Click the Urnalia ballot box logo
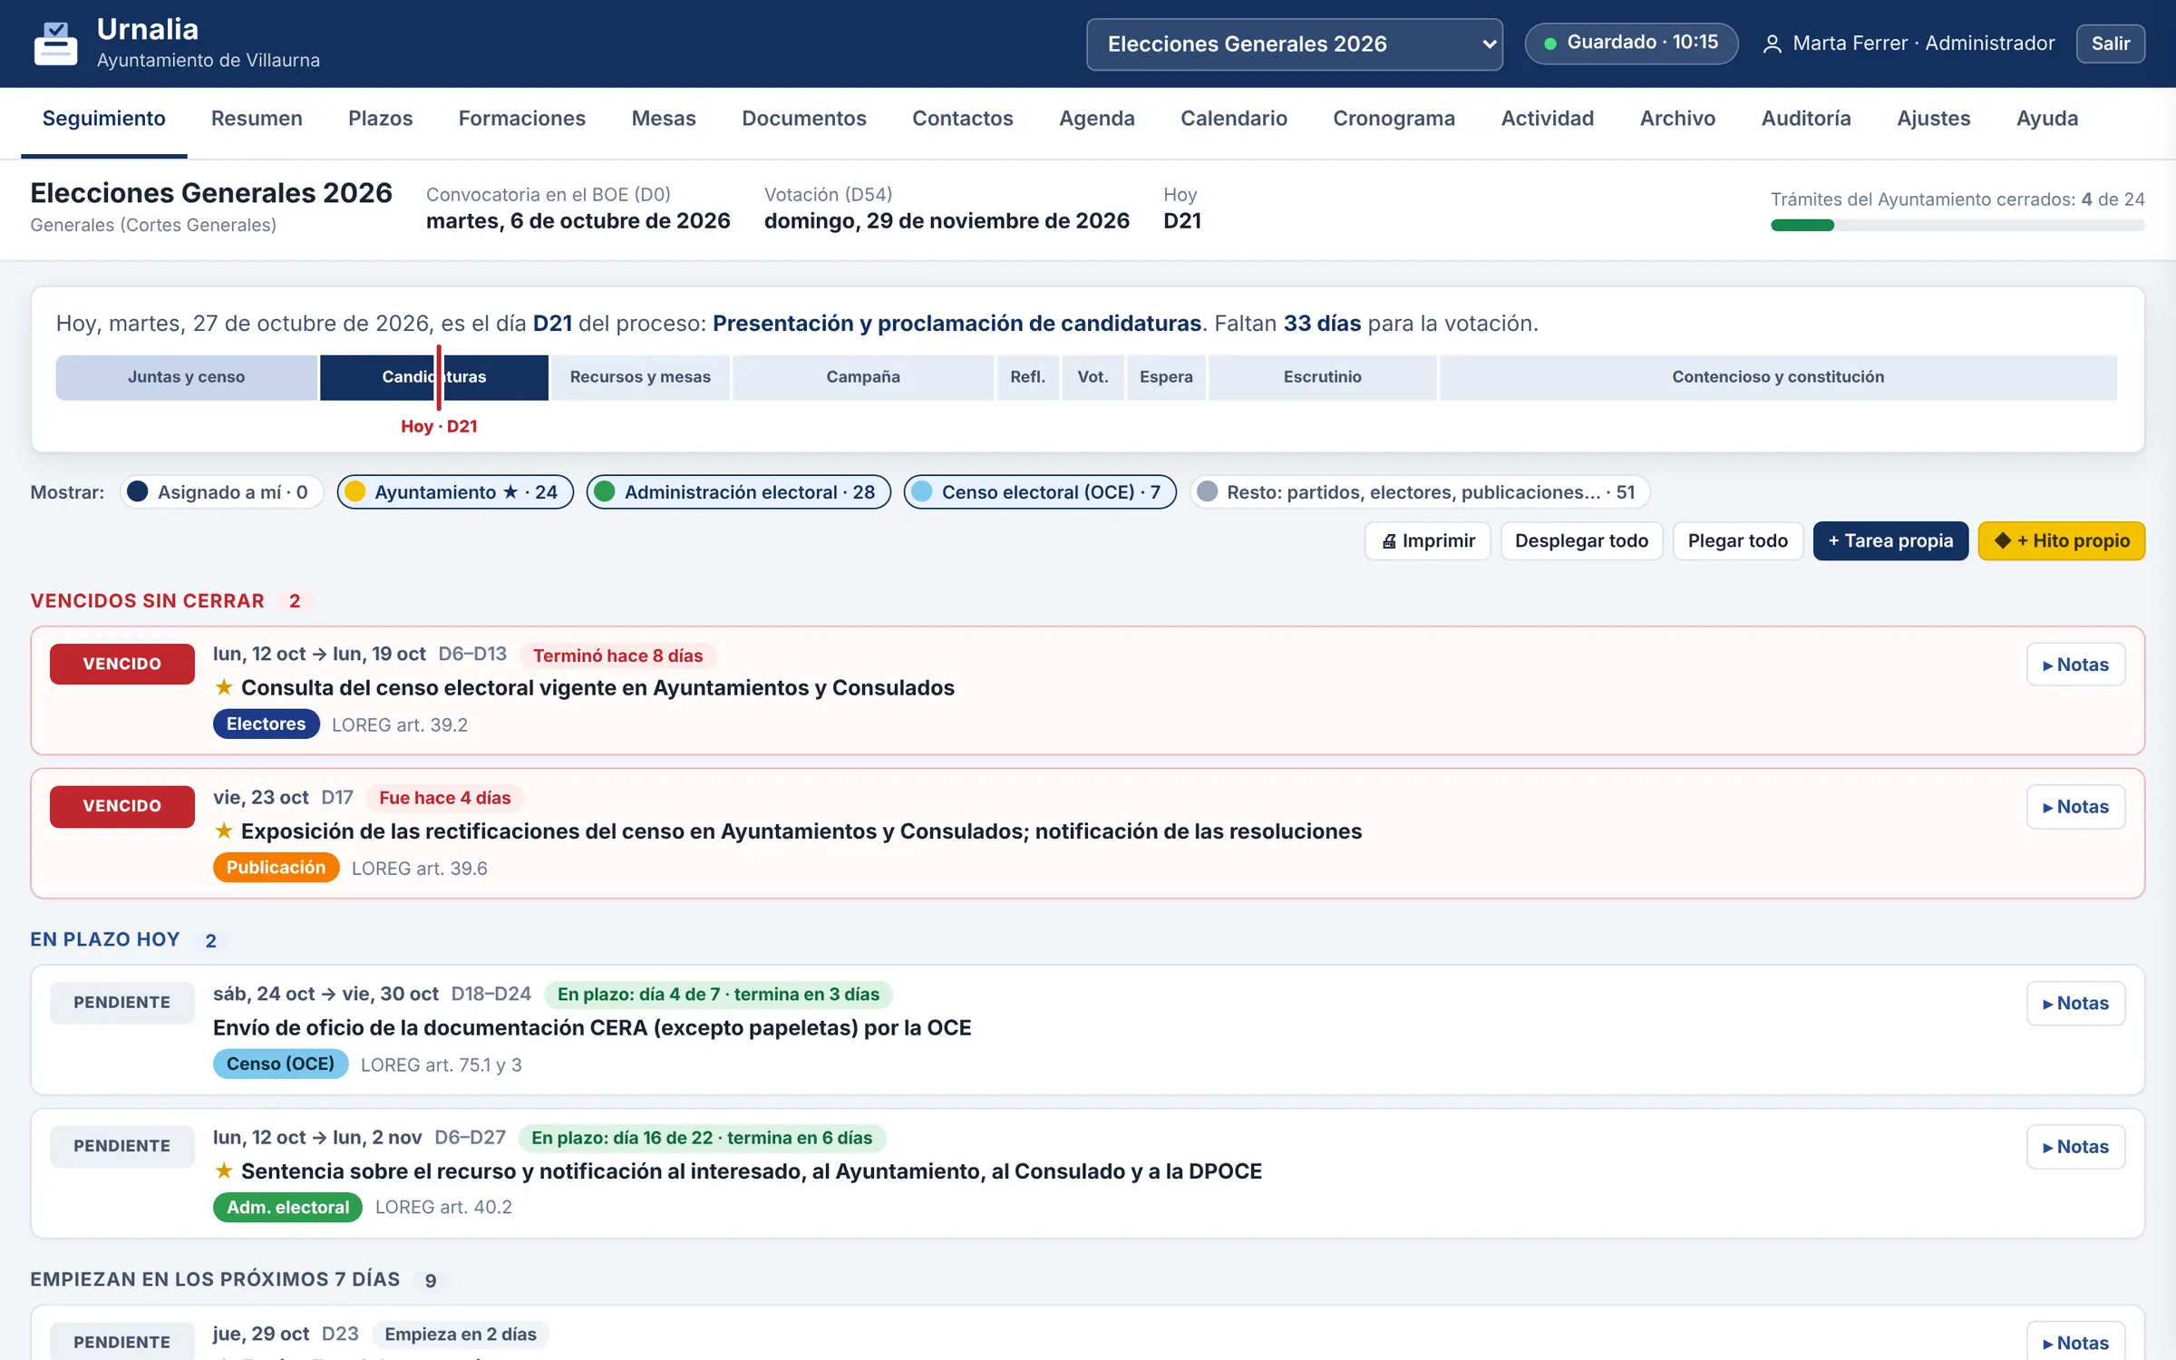This screenshot has width=2176, height=1360. pos(55,44)
